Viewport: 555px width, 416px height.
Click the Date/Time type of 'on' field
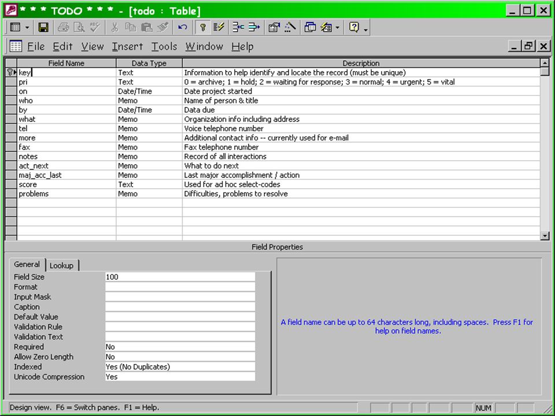[149, 91]
